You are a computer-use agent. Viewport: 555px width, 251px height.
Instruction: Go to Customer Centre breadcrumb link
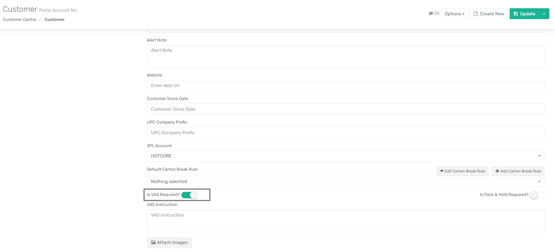coord(19,19)
